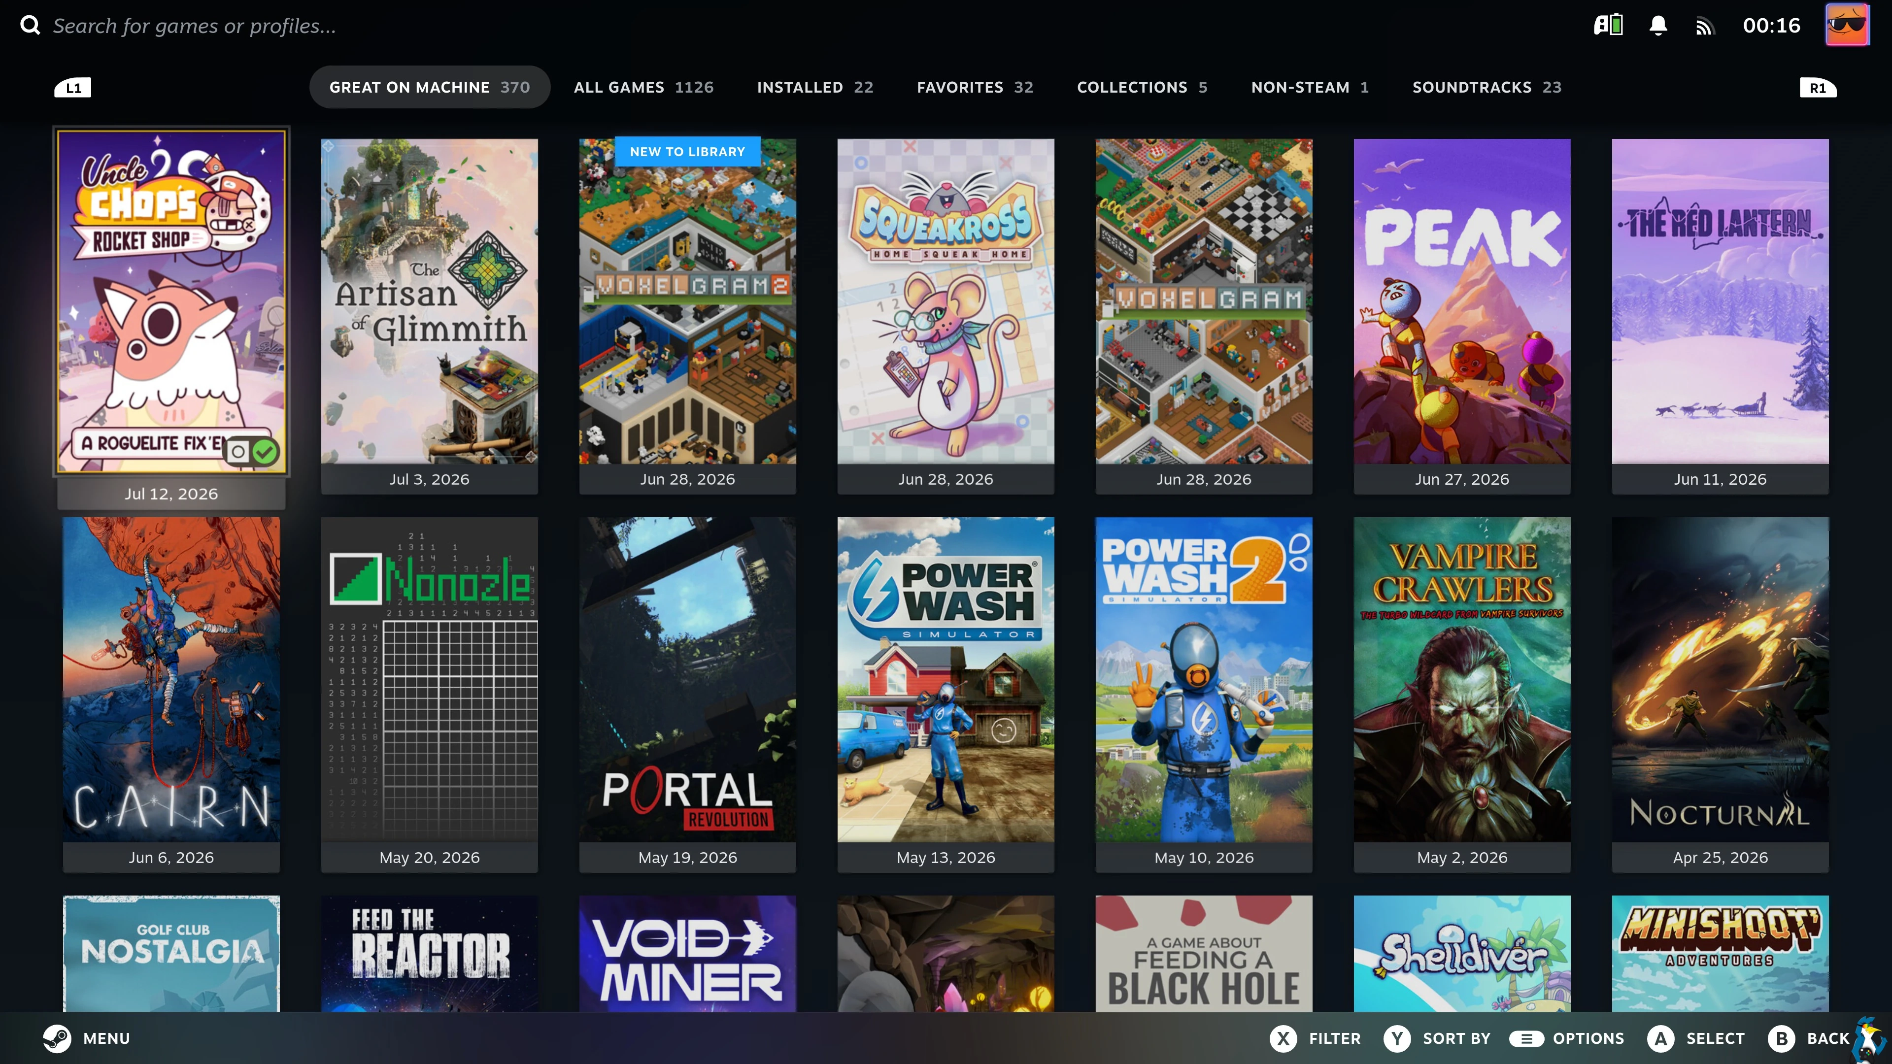Image resolution: width=1892 pixels, height=1064 pixels.
Task: Select A Game About Feeding a Black Hole
Action: 1204,953
